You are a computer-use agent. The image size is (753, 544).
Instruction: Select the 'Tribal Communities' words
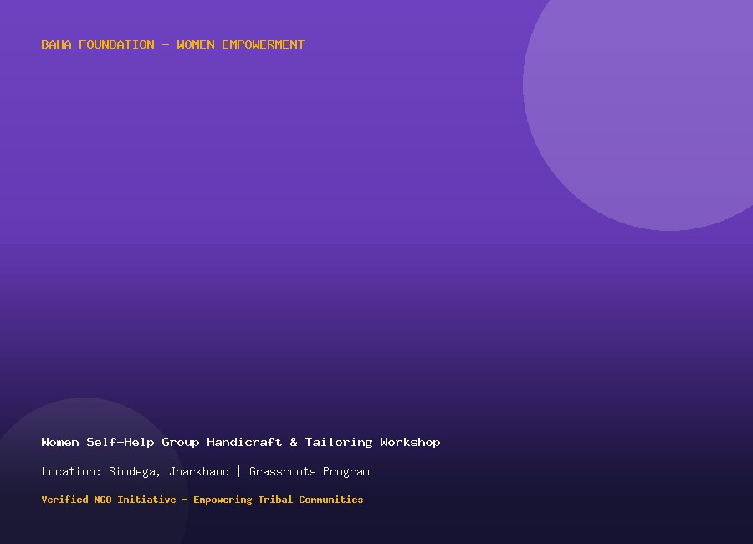[x=310, y=500]
